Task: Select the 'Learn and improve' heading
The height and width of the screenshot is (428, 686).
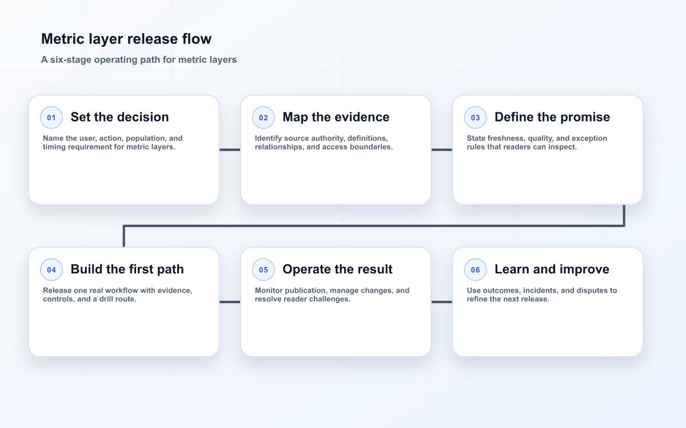Action: click(x=552, y=269)
